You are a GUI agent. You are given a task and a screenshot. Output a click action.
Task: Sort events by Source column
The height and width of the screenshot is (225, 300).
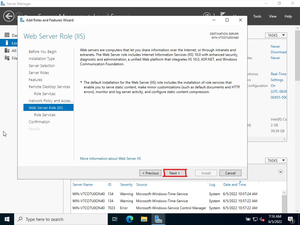click(x=142, y=185)
